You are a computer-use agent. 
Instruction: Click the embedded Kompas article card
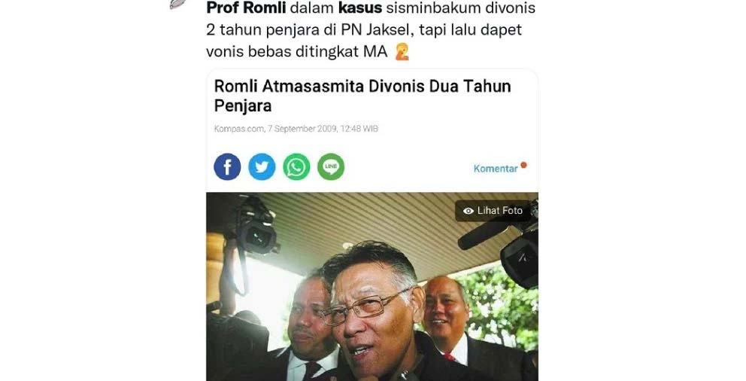(x=372, y=225)
